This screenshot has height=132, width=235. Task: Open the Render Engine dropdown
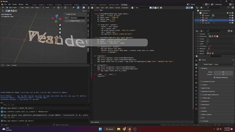[224, 64]
